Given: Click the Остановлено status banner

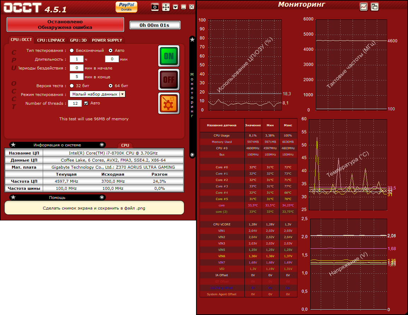Looking at the screenshot, I should (65, 24).
